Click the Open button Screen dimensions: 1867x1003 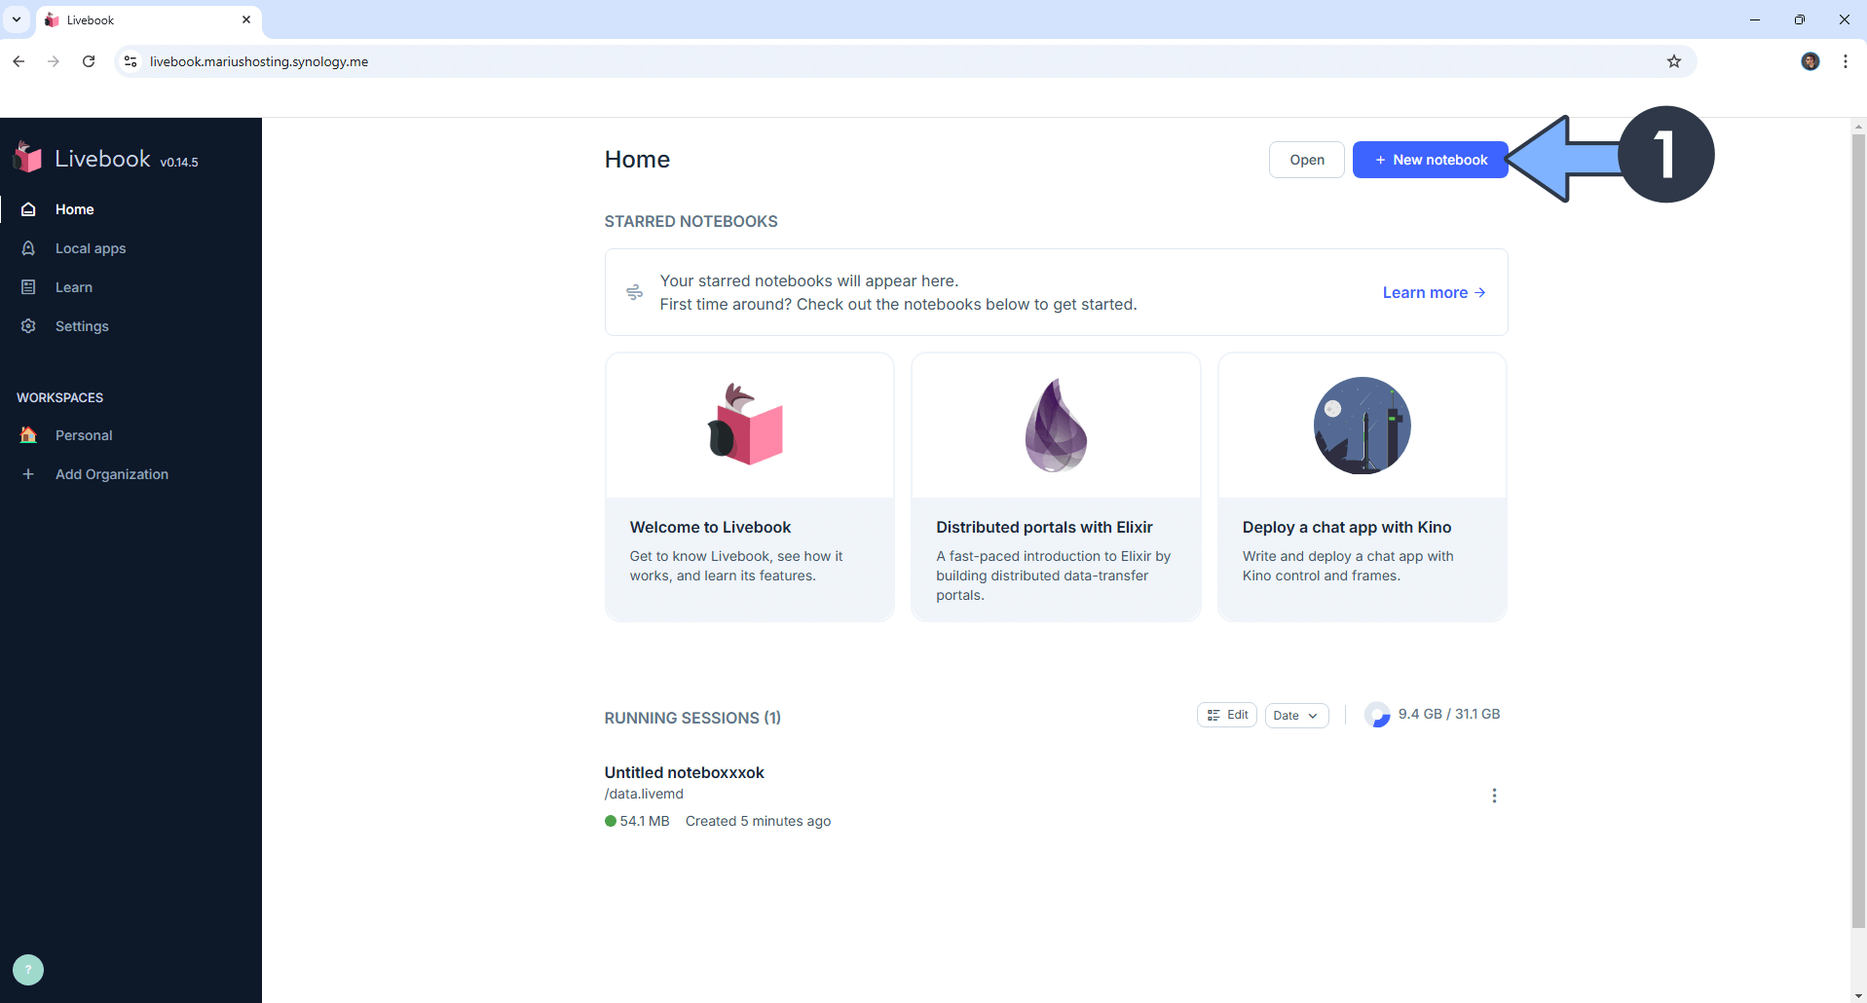[1307, 160]
